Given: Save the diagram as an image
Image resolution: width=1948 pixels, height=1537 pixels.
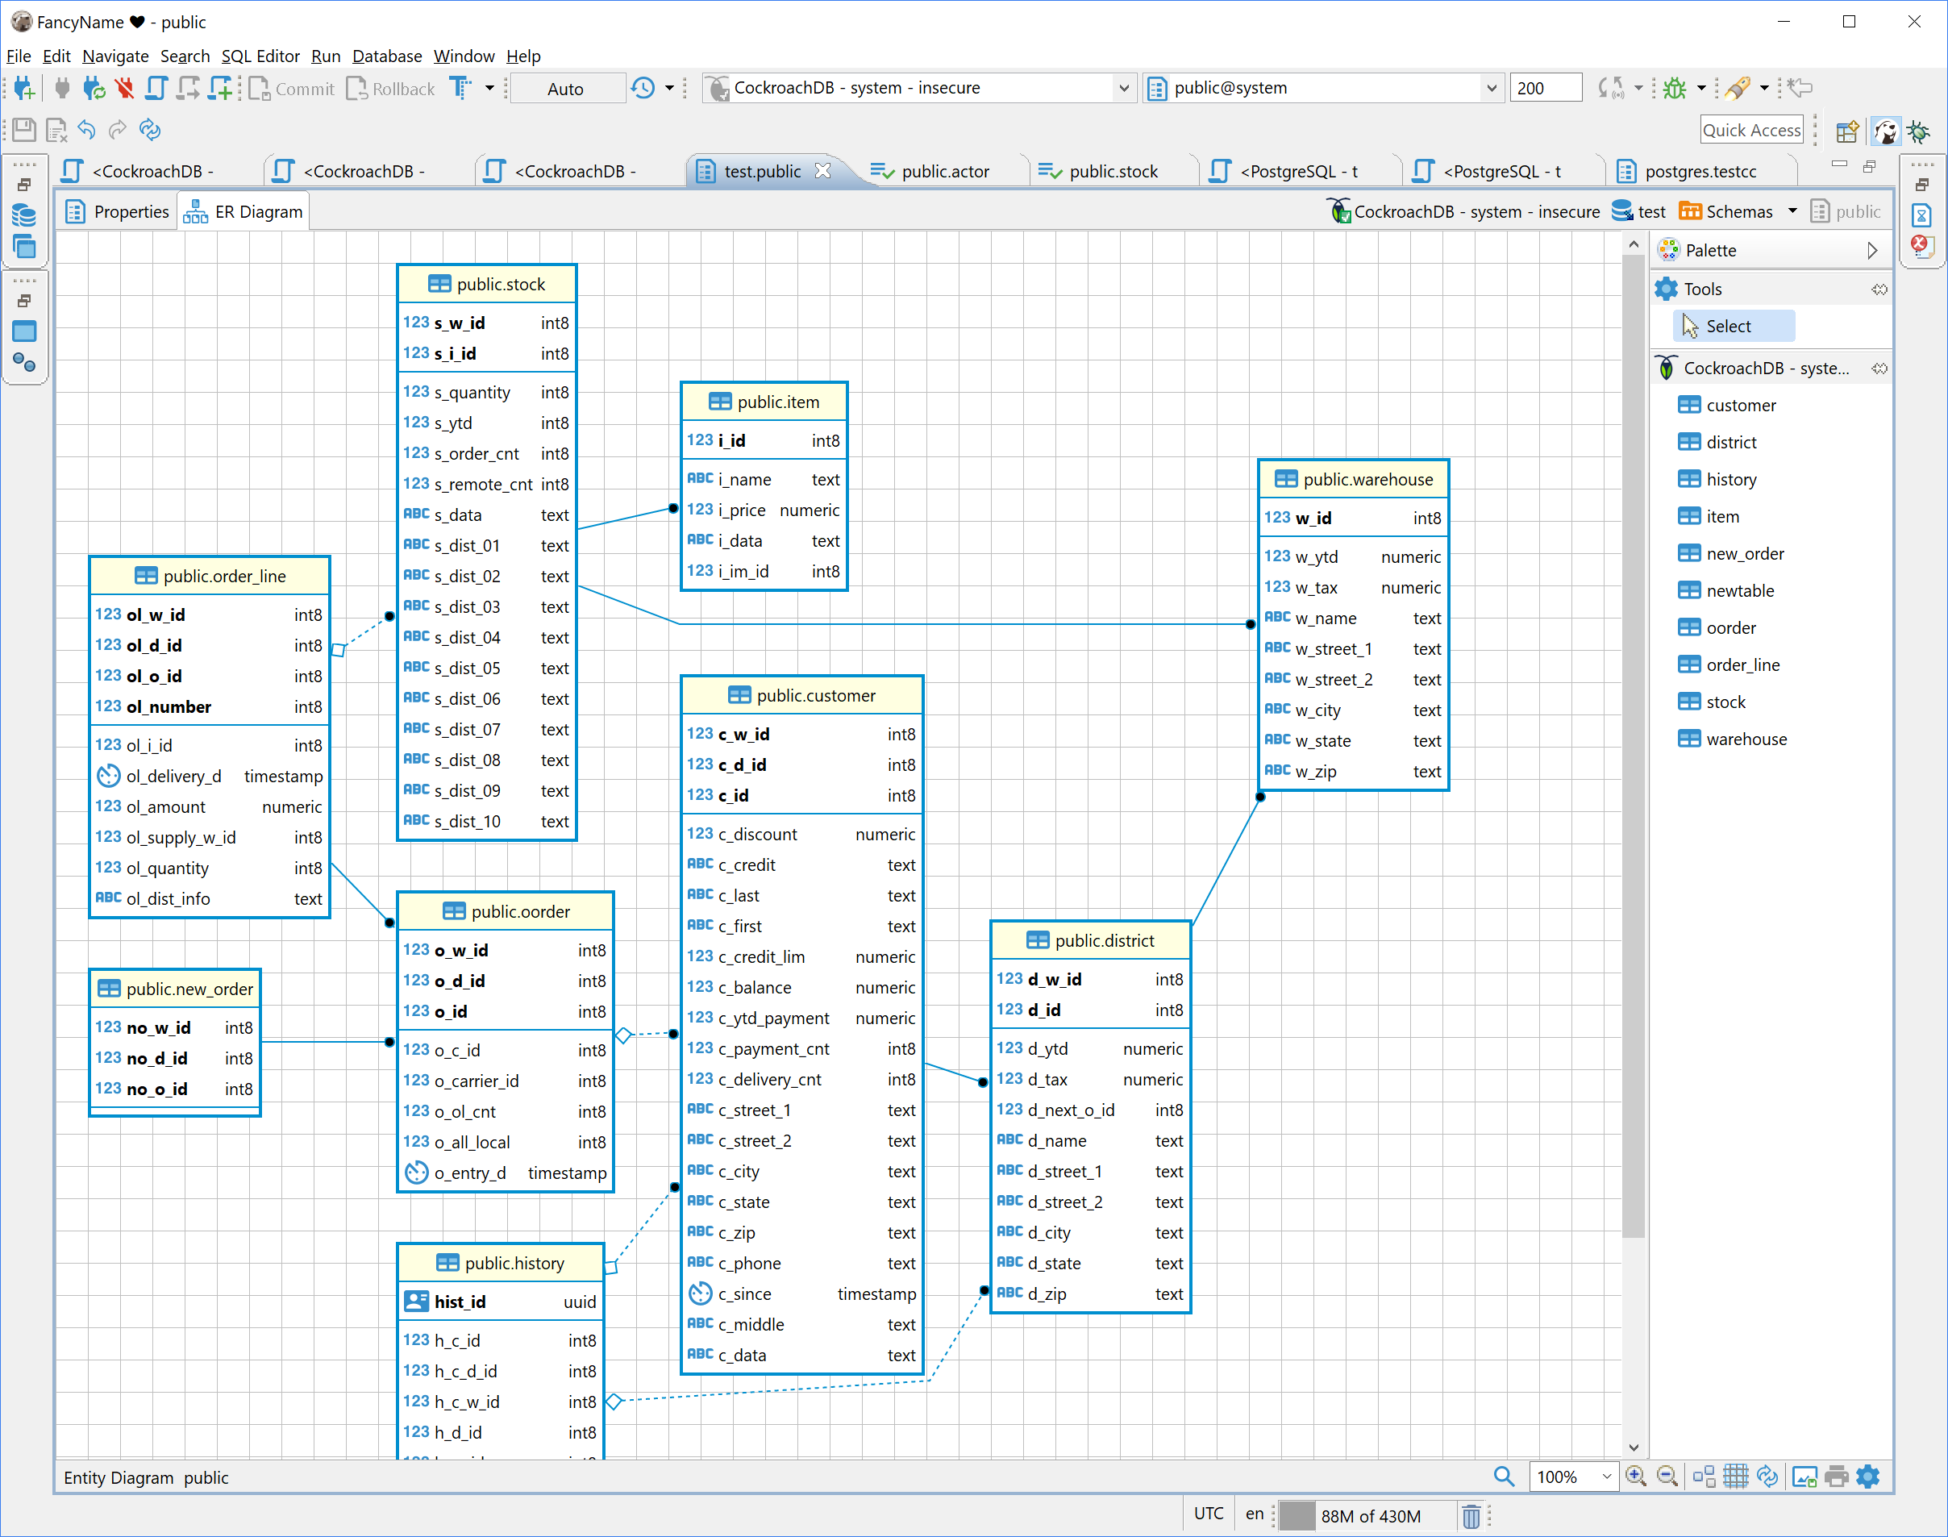Looking at the screenshot, I should [1805, 1477].
